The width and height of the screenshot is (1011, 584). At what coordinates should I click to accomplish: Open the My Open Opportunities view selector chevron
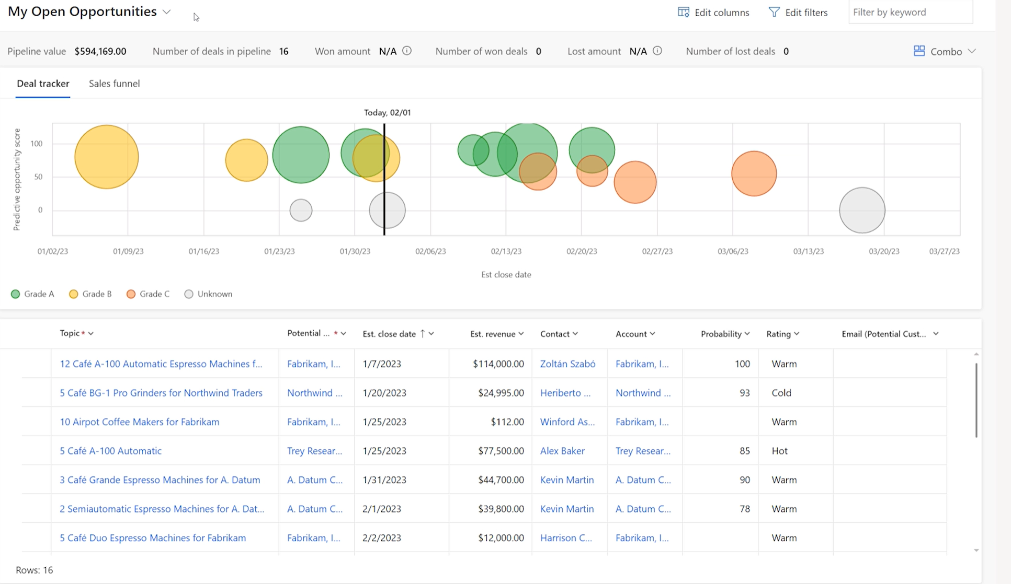point(166,12)
